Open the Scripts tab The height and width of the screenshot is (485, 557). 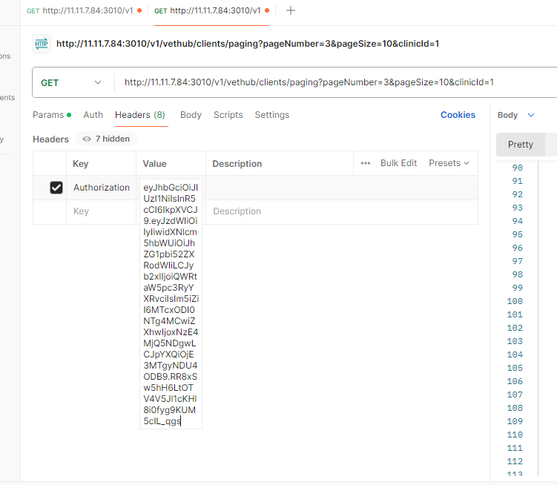click(x=228, y=115)
